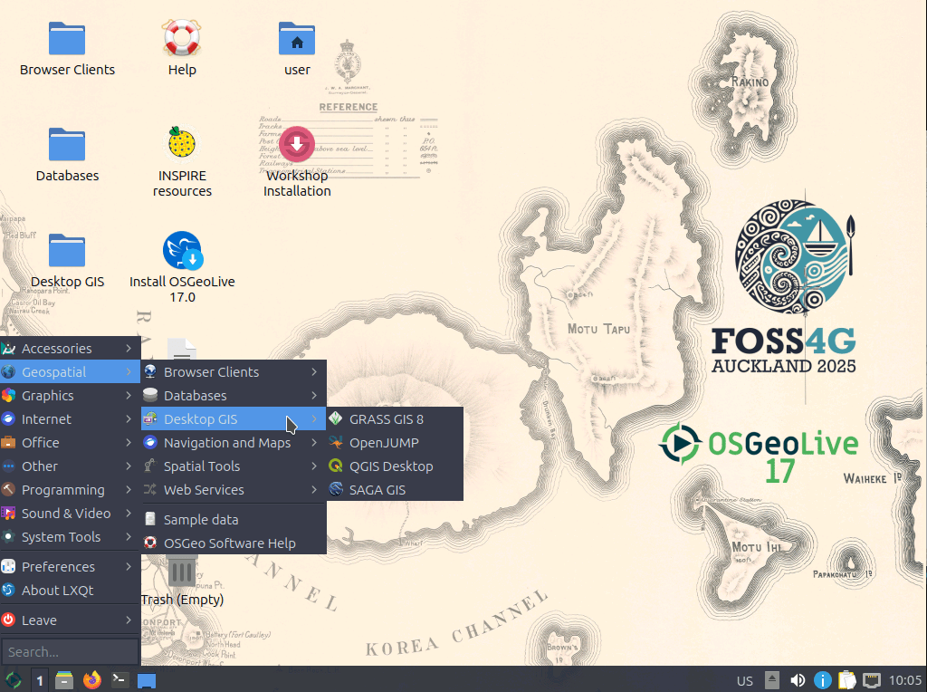Expand Databases in the Geospatial submenu
The image size is (927, 692).
tap(234, 396)
